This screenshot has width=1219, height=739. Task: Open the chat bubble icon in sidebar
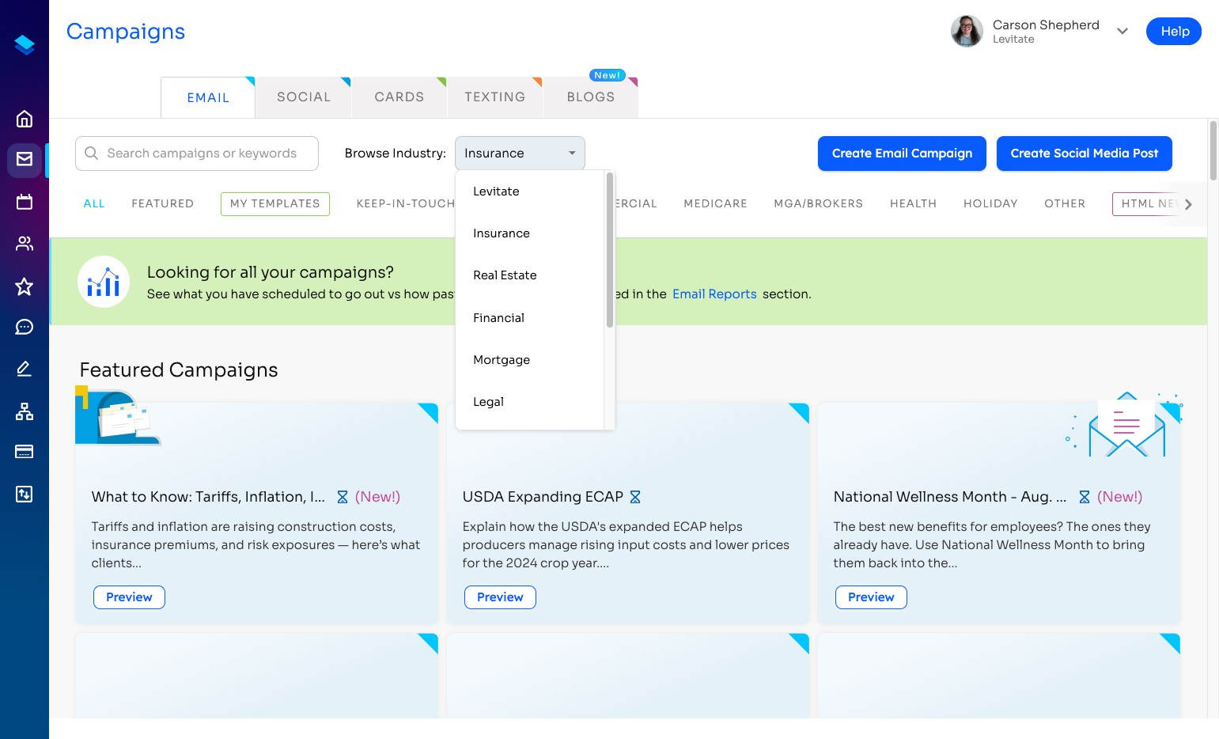pyautogui.click(x=25, y=327)
